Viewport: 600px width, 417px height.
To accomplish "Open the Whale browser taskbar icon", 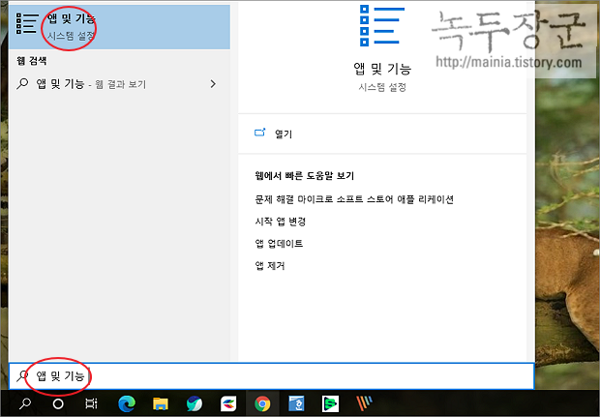I will tap(195, 403).
